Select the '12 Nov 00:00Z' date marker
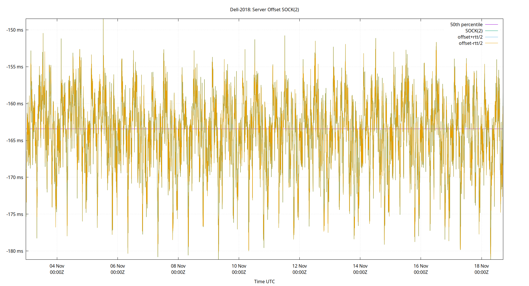This screenshot has width=529, height=286. pyautogui.click(x=300, y=269)
